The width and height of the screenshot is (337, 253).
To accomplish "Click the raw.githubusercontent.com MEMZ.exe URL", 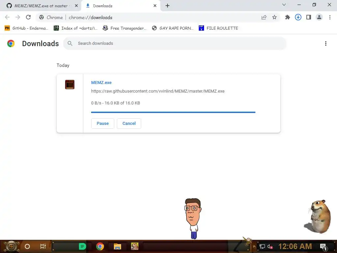I will point(158,91).
